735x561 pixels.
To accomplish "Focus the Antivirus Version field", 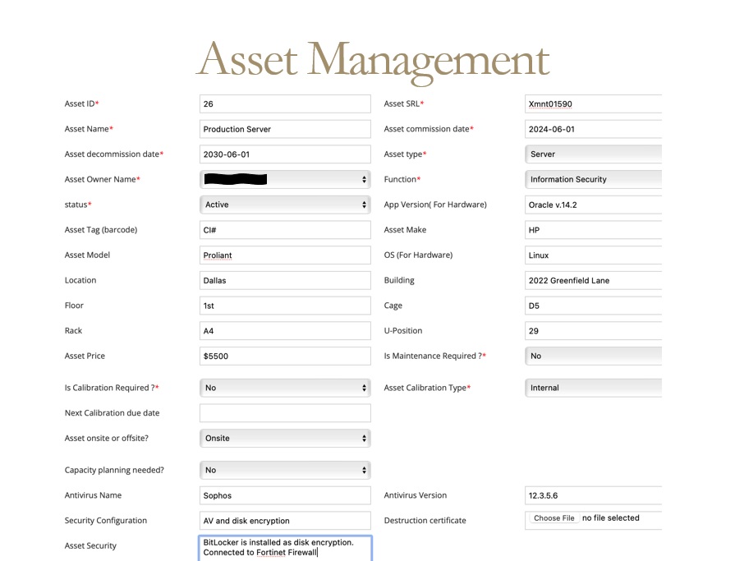I will coord(593,496).
